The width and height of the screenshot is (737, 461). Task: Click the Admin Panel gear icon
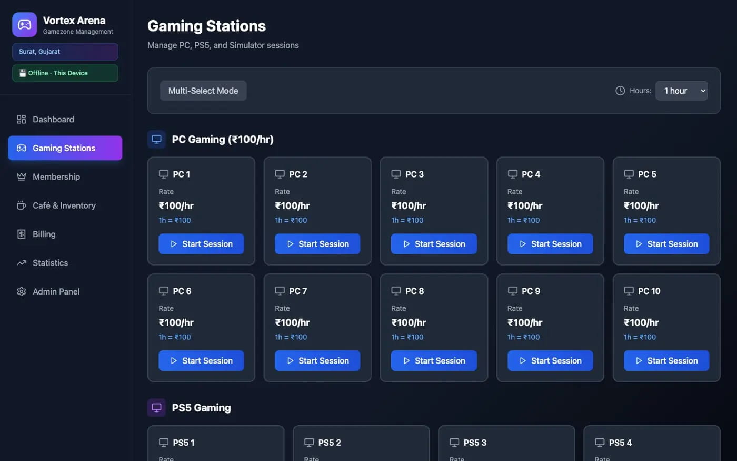22,291
